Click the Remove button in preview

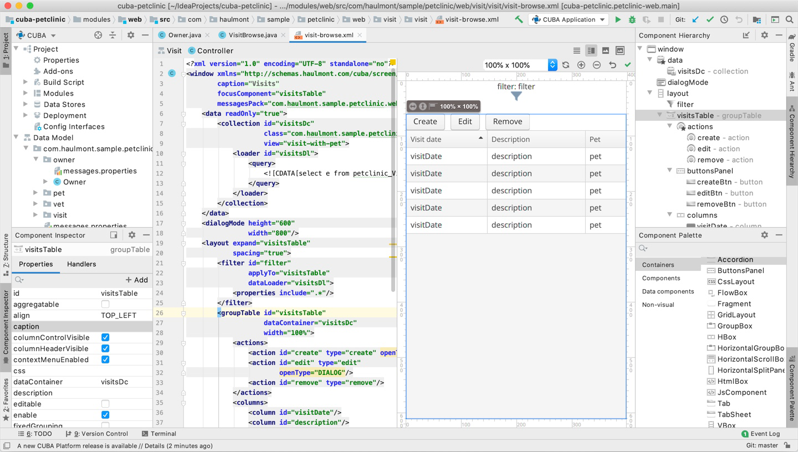tap(507, 121)
